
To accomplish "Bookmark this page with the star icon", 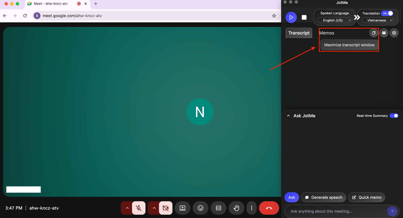I will (x=274, y=16).
